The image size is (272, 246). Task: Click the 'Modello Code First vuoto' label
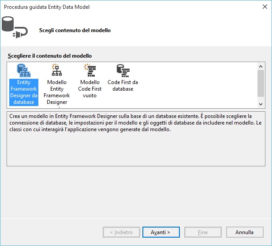pos(89,89)
